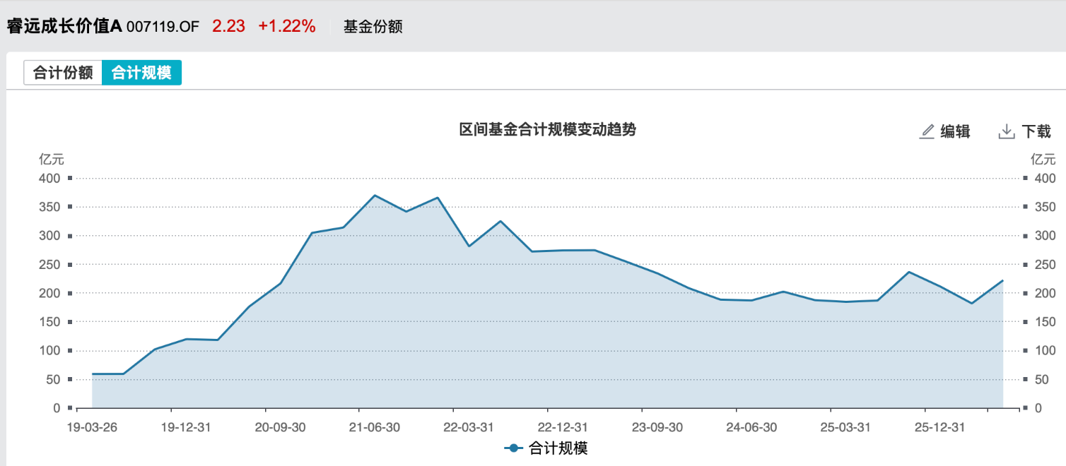Click the 编辑 text button
This screenshot has width=1066, height=466.
pyautogui.click(x=955, y=131)
